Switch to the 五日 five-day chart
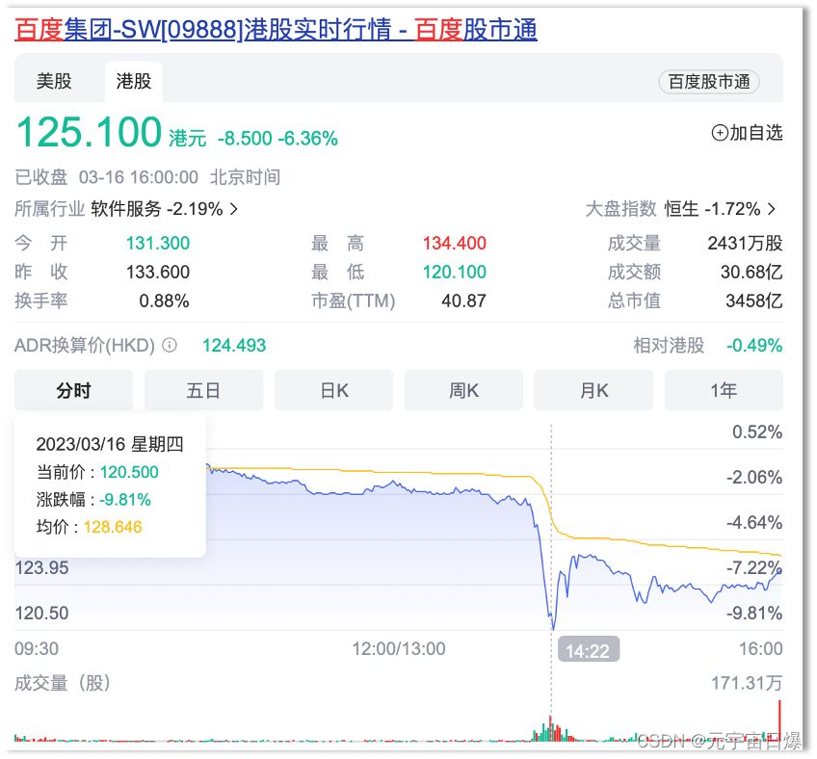Image resolution: width=817 pixels, height=759 pixels. click(x=203, y=390)
